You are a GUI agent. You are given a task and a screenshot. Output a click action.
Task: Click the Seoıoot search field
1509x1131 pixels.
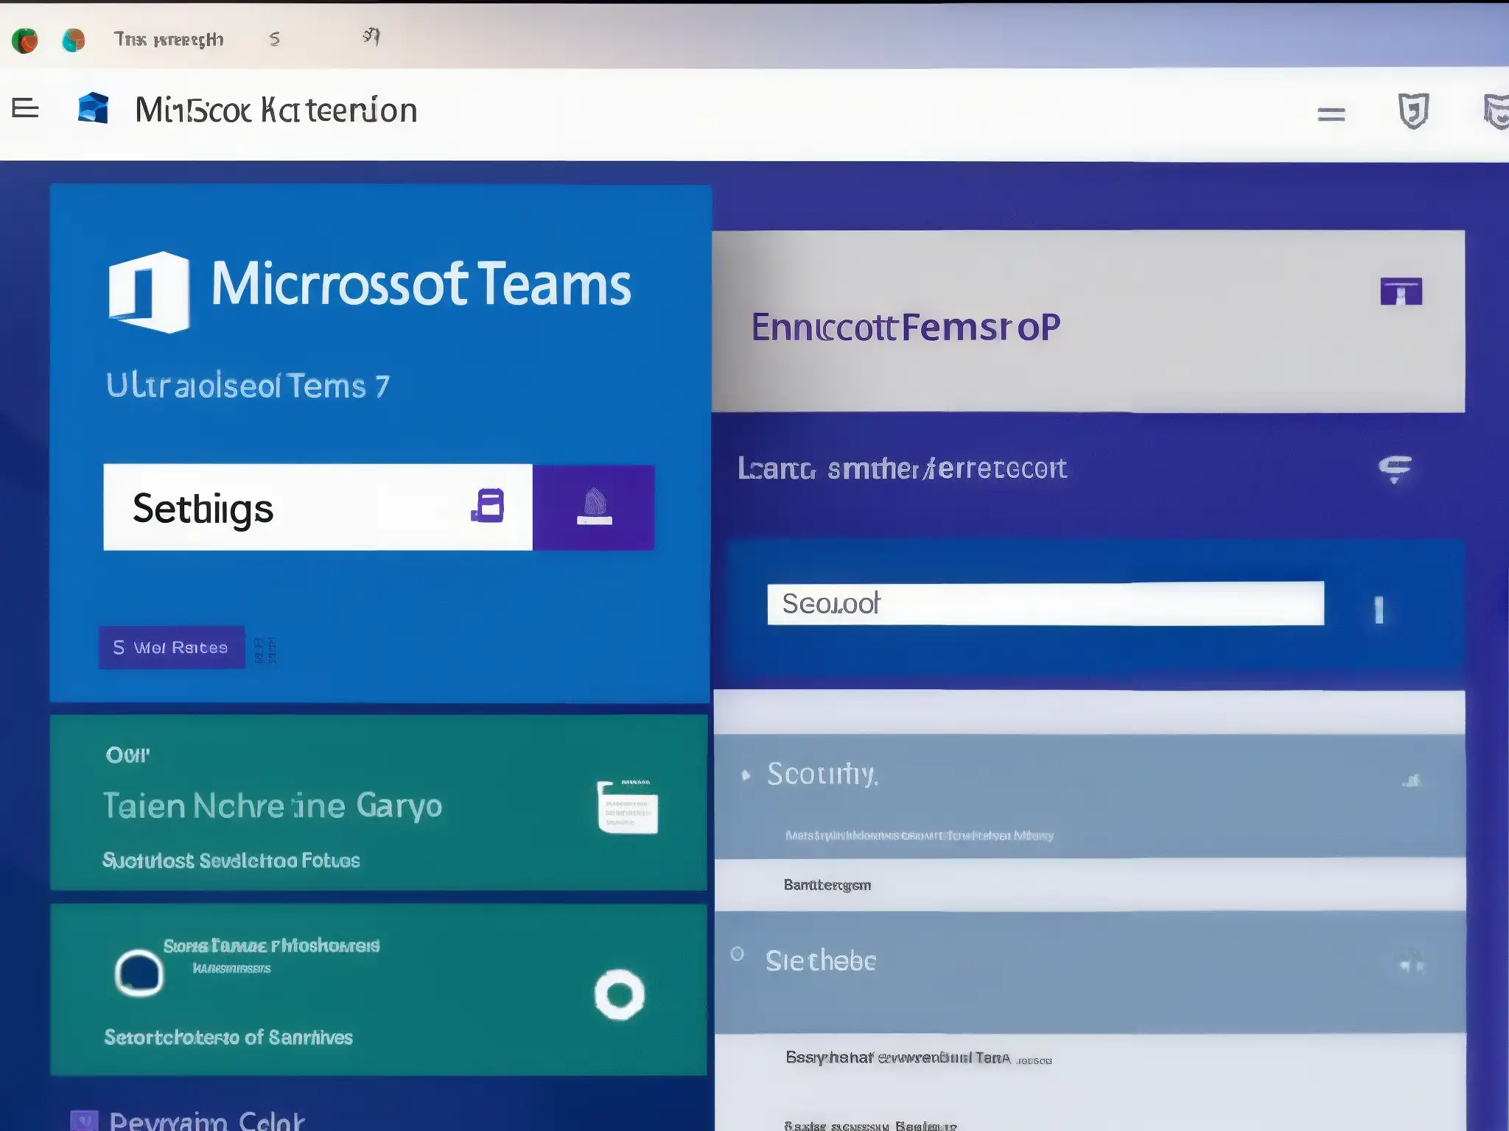pyautogui.click(x=1045, y=604)
